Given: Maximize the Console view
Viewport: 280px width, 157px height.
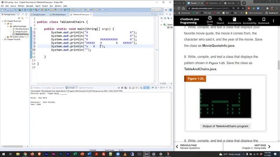Looking at the screenshot, I should [x=170, y=88].
